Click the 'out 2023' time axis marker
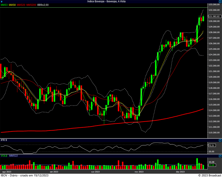 [x=95, y=171]
